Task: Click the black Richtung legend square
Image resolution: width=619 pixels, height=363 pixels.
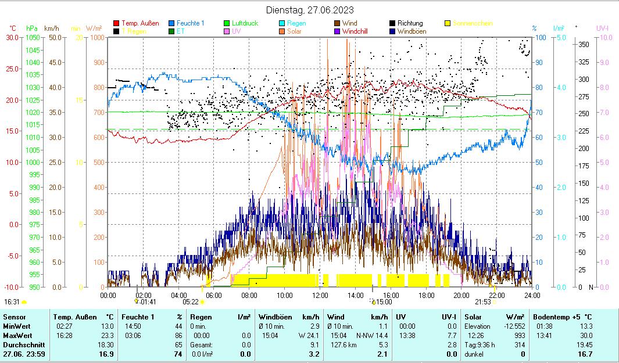Action: (393, 24)
